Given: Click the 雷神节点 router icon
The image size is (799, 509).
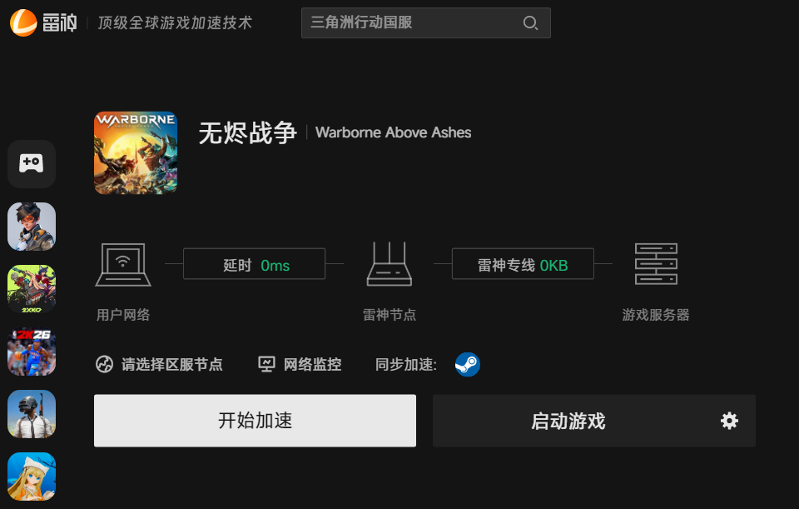Looking at the screenshot, I should click(x=390, y=264).
